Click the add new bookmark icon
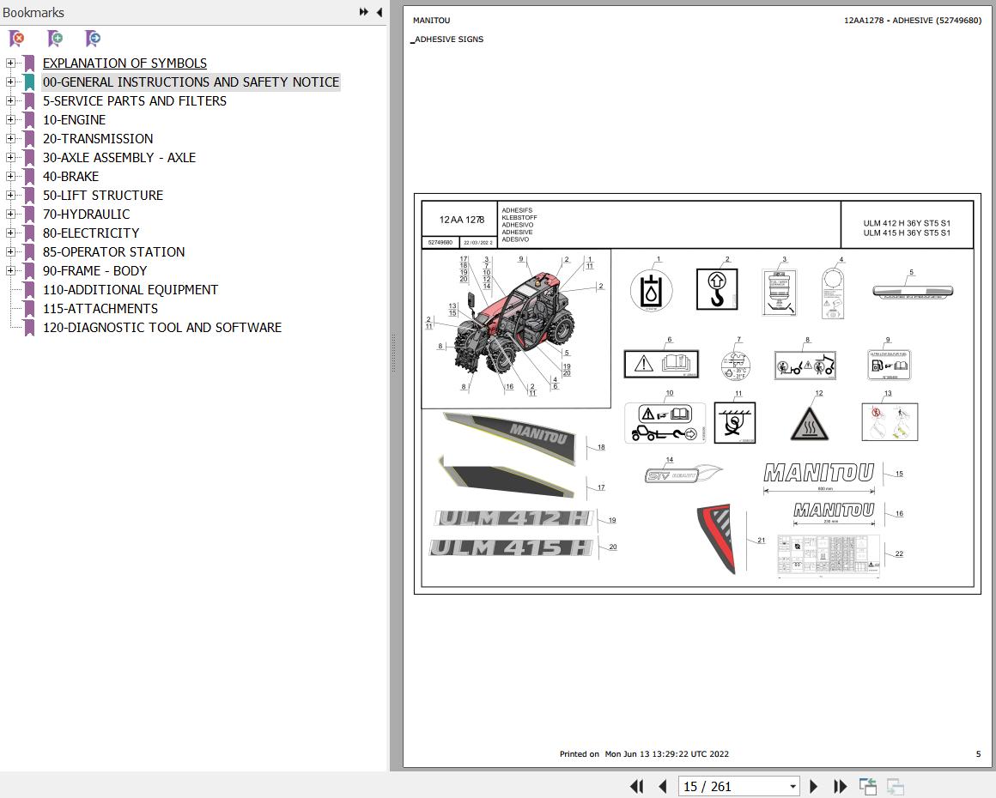The height and width of the screenshot is (798, 996). [55, 39]
